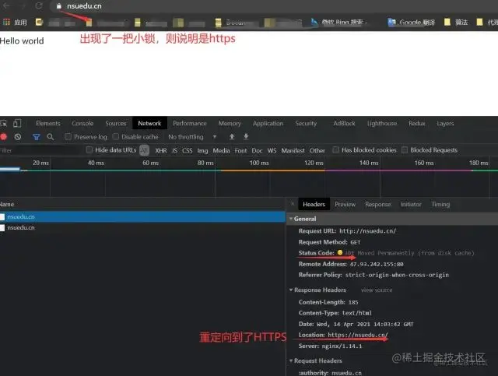Close the request details panel
The image size is (498, 376).
[293, 204]
